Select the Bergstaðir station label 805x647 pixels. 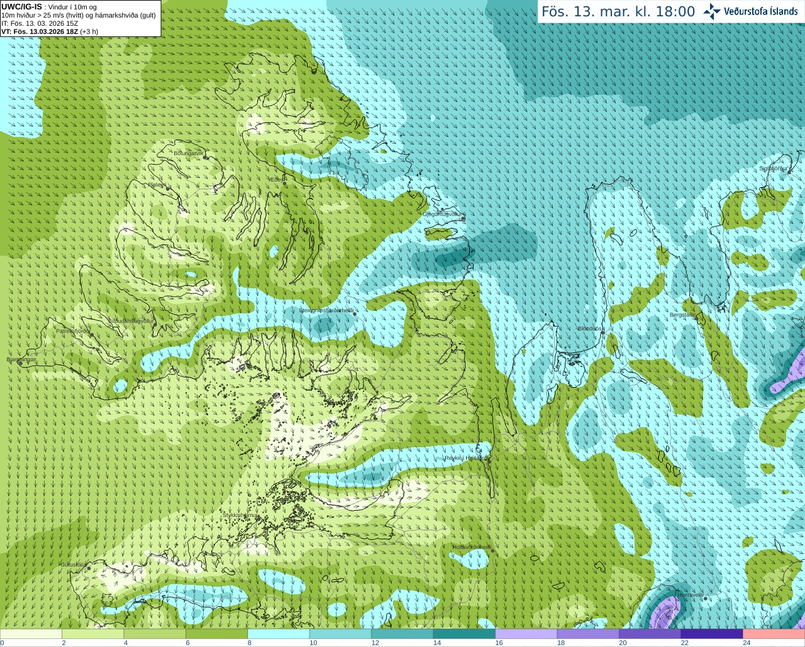681,315
